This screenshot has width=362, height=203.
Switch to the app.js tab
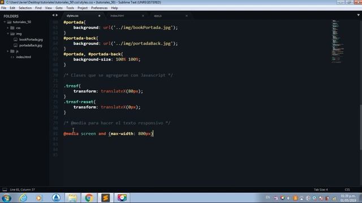point(158,16)
